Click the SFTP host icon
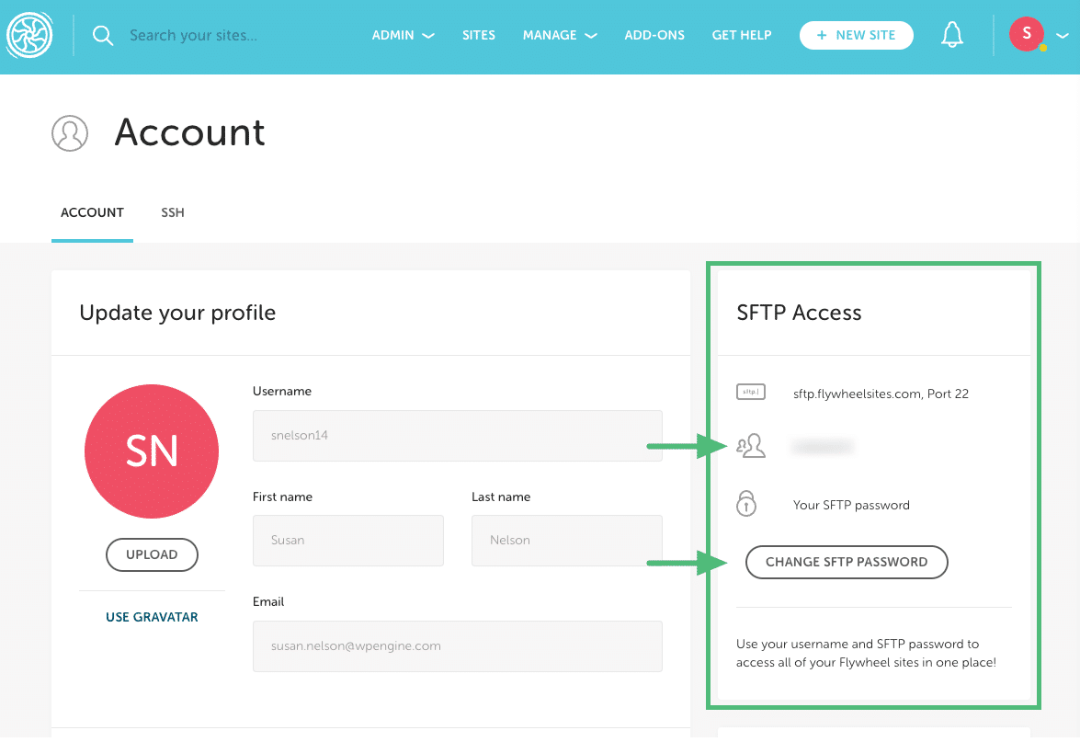 pos(751,392)
